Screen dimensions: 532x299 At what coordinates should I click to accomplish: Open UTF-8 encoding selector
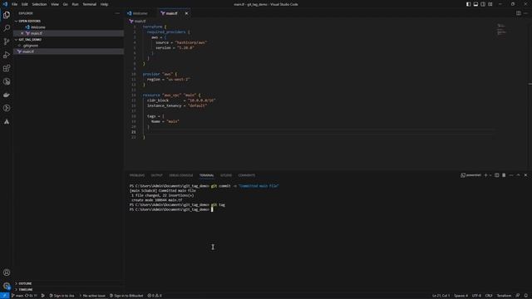point(476,296)
